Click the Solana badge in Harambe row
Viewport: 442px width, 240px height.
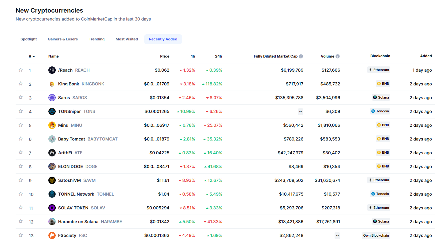[381, 221]
